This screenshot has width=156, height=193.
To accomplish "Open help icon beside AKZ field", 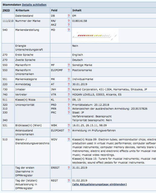I will click(x=69, y=25).
